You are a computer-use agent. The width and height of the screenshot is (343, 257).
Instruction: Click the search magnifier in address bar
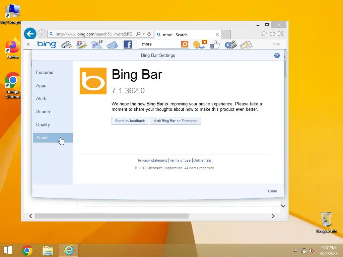138,34
